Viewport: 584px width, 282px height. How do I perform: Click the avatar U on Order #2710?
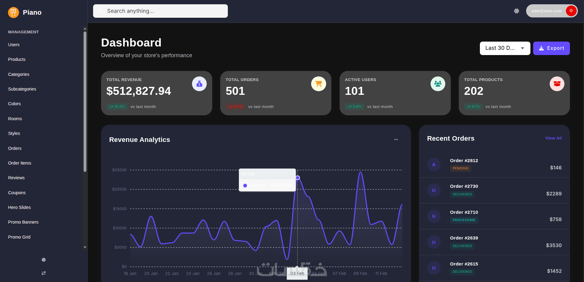434,216
